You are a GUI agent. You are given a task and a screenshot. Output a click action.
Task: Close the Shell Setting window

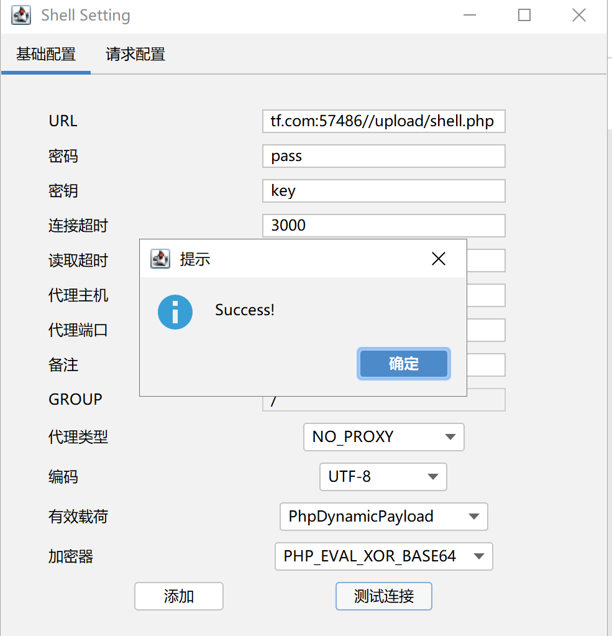tap(579, 16)
